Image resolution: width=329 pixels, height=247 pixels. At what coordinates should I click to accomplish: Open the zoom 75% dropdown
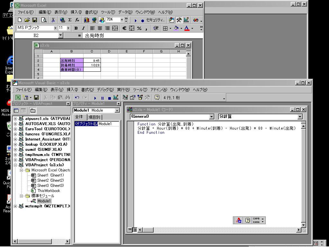pyautogui.click(x=122, y=20)
